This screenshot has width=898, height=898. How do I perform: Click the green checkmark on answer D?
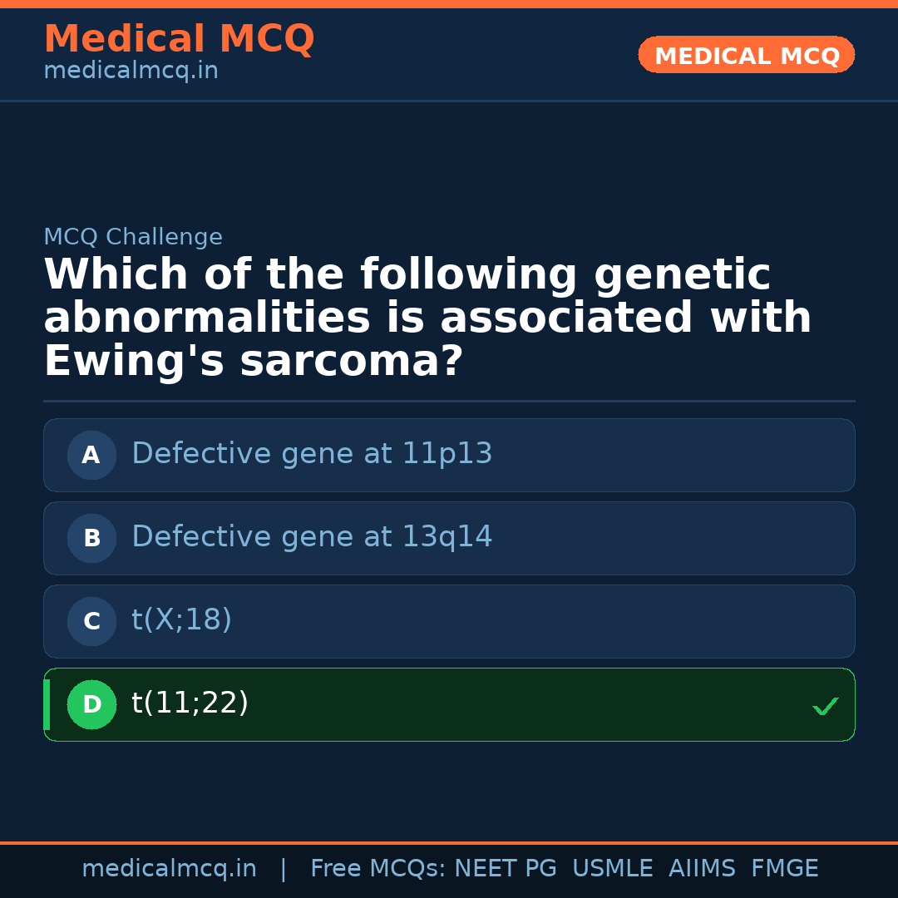tap(825, 706)
